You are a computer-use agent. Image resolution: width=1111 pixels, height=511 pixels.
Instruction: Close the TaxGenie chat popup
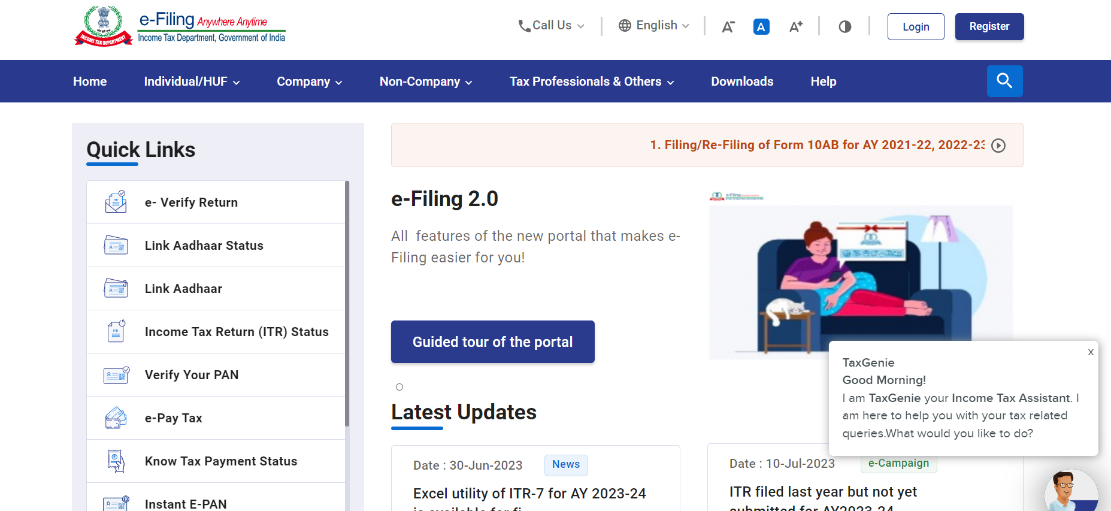pyautogui.click(x=1091, y=352)
